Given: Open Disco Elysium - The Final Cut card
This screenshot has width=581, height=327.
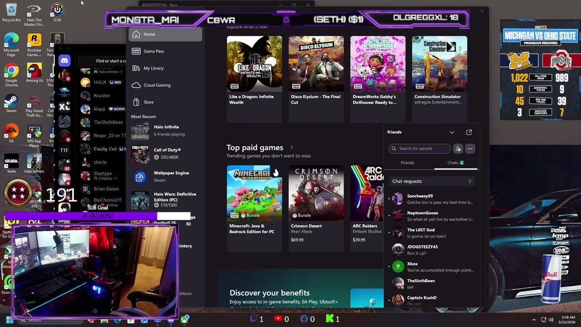Looking at the screenshot, I should click(316, 79).
